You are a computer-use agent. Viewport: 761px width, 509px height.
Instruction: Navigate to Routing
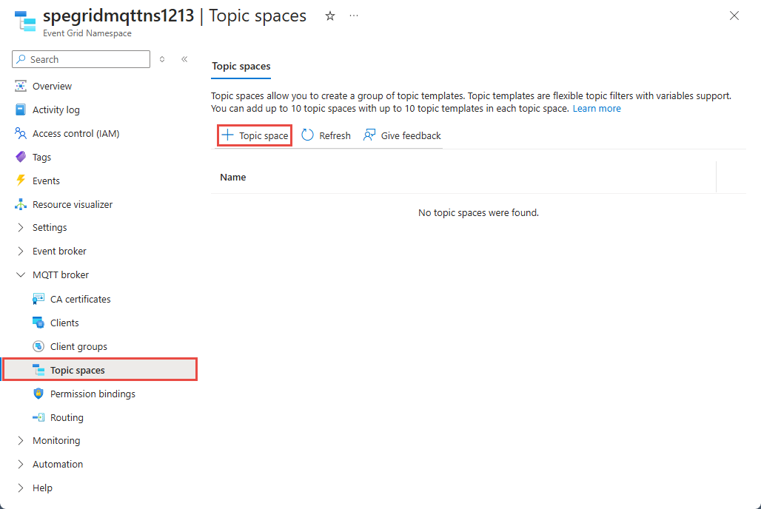tap(67, 418)
